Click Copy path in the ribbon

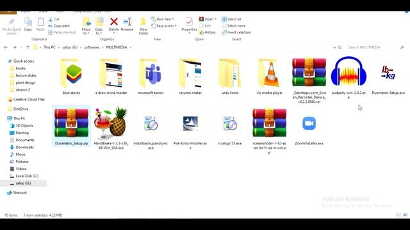[x=59, y=26]
